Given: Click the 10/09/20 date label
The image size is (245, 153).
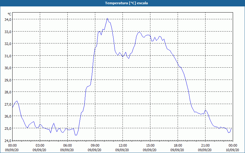Looking at the screenshot, I should click(x=232, y=150).
